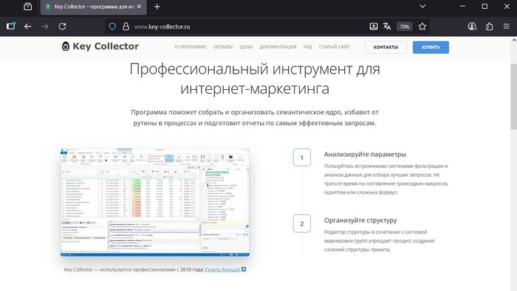Open the Key Collector program screenshot thumbnail

(x=155, y=202)
